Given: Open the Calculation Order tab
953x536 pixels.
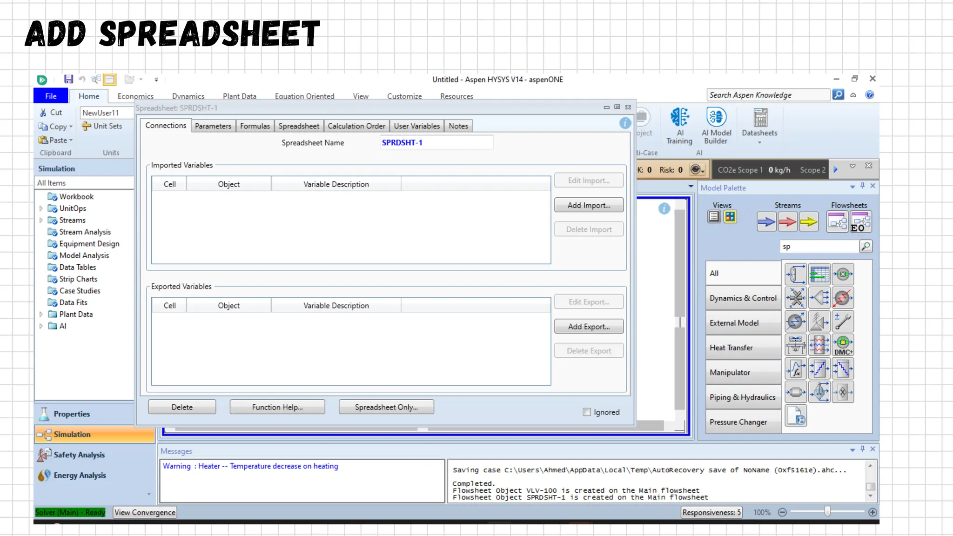Looking at the screenshot, I should (356, 126).
